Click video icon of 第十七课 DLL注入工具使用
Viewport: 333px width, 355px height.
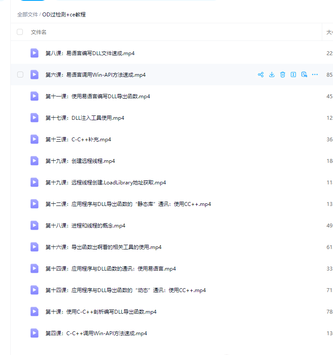(34, 118)
